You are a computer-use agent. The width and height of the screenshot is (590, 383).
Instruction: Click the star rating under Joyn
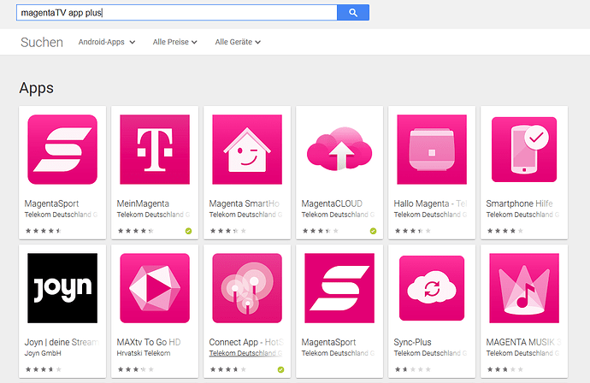click(44, 369)
